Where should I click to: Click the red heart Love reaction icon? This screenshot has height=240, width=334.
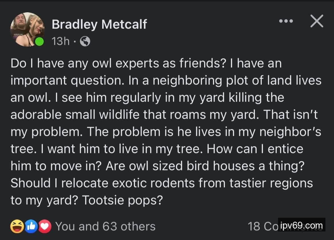pyautogui.click(x=45, y=226)
